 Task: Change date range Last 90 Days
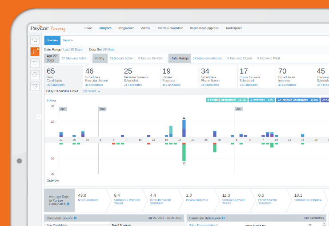point(73,50)
